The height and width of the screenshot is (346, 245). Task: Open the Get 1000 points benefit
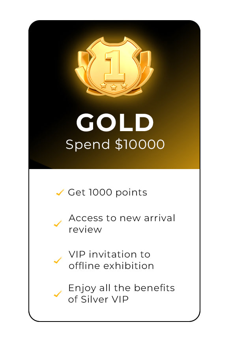[x=107, y=193]
